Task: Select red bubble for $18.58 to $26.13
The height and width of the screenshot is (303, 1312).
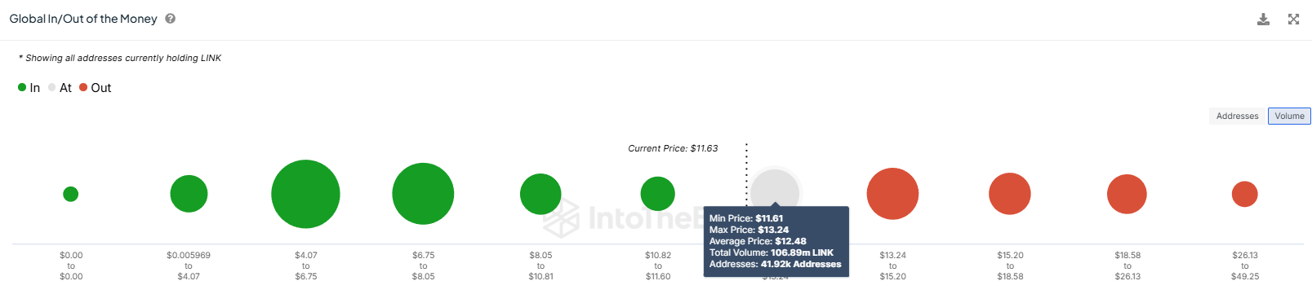Action: [1127, 194]
